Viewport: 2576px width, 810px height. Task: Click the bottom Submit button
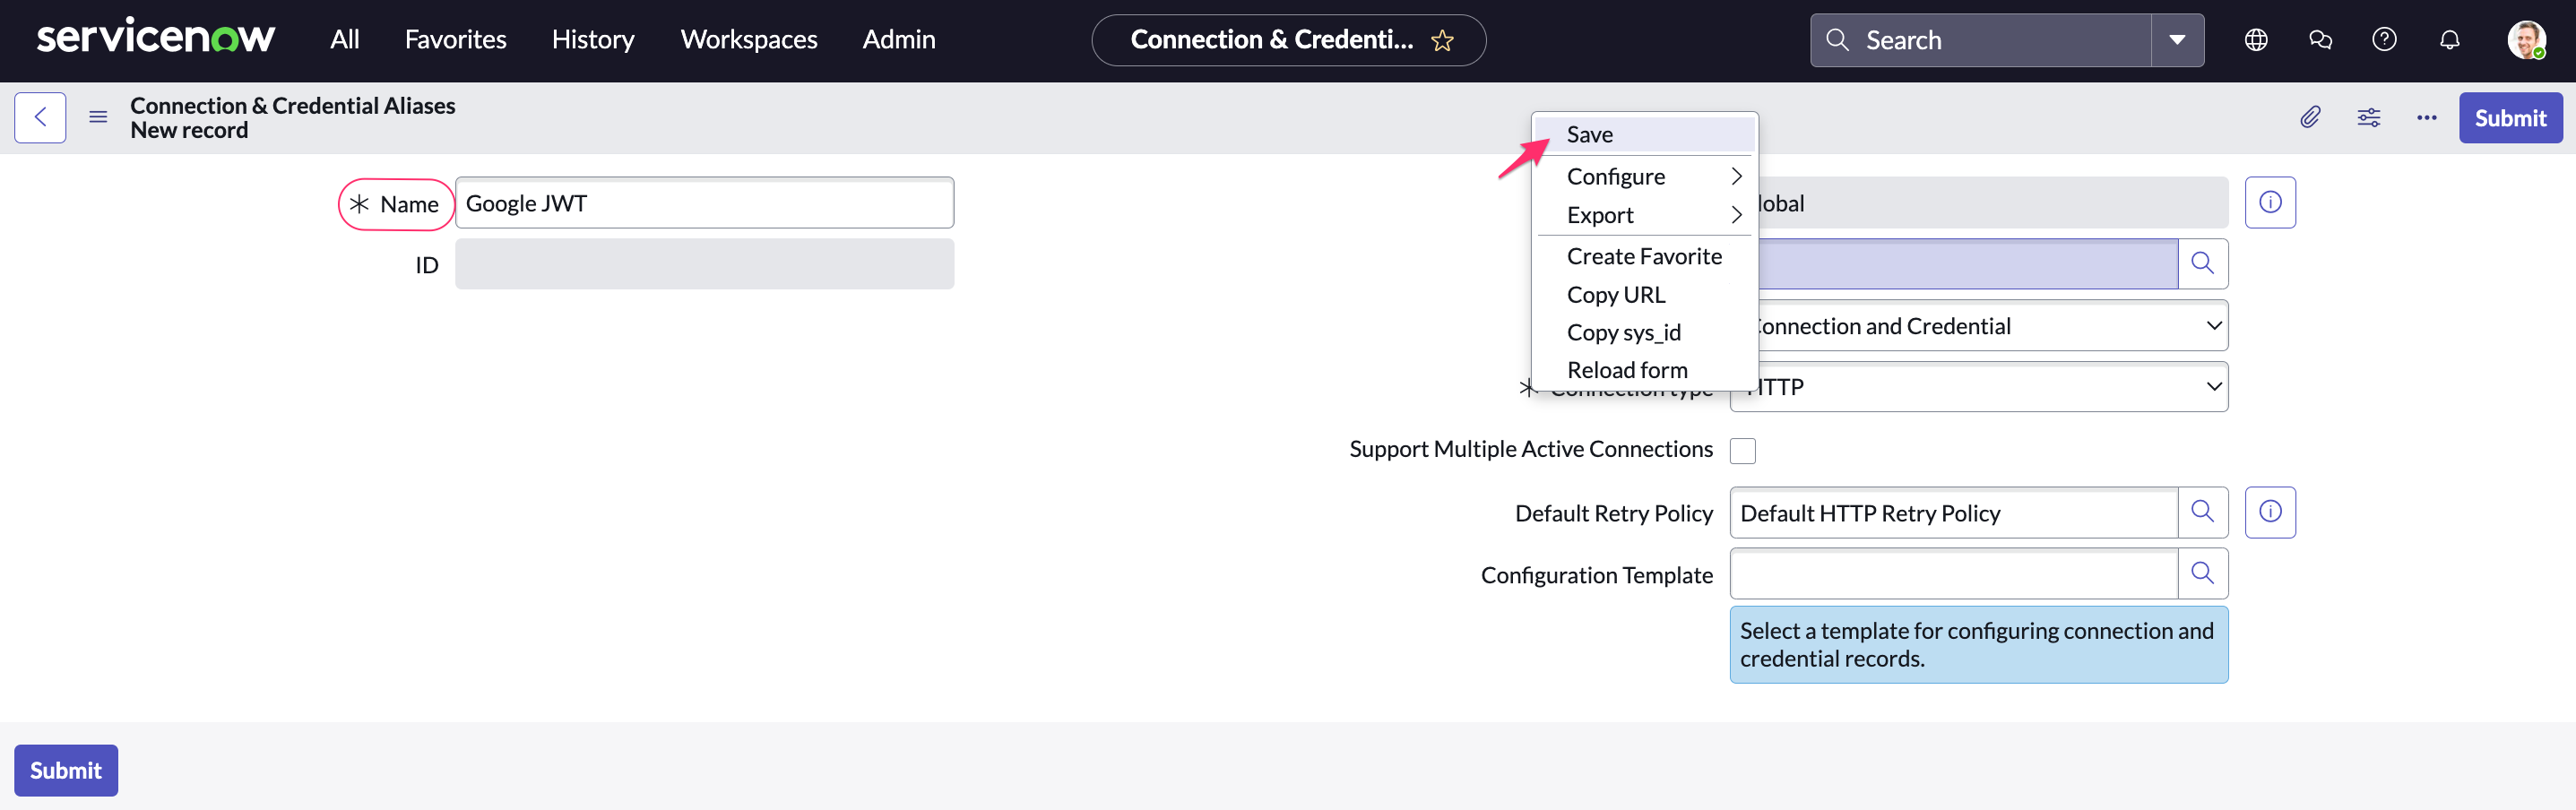[66, 770]
